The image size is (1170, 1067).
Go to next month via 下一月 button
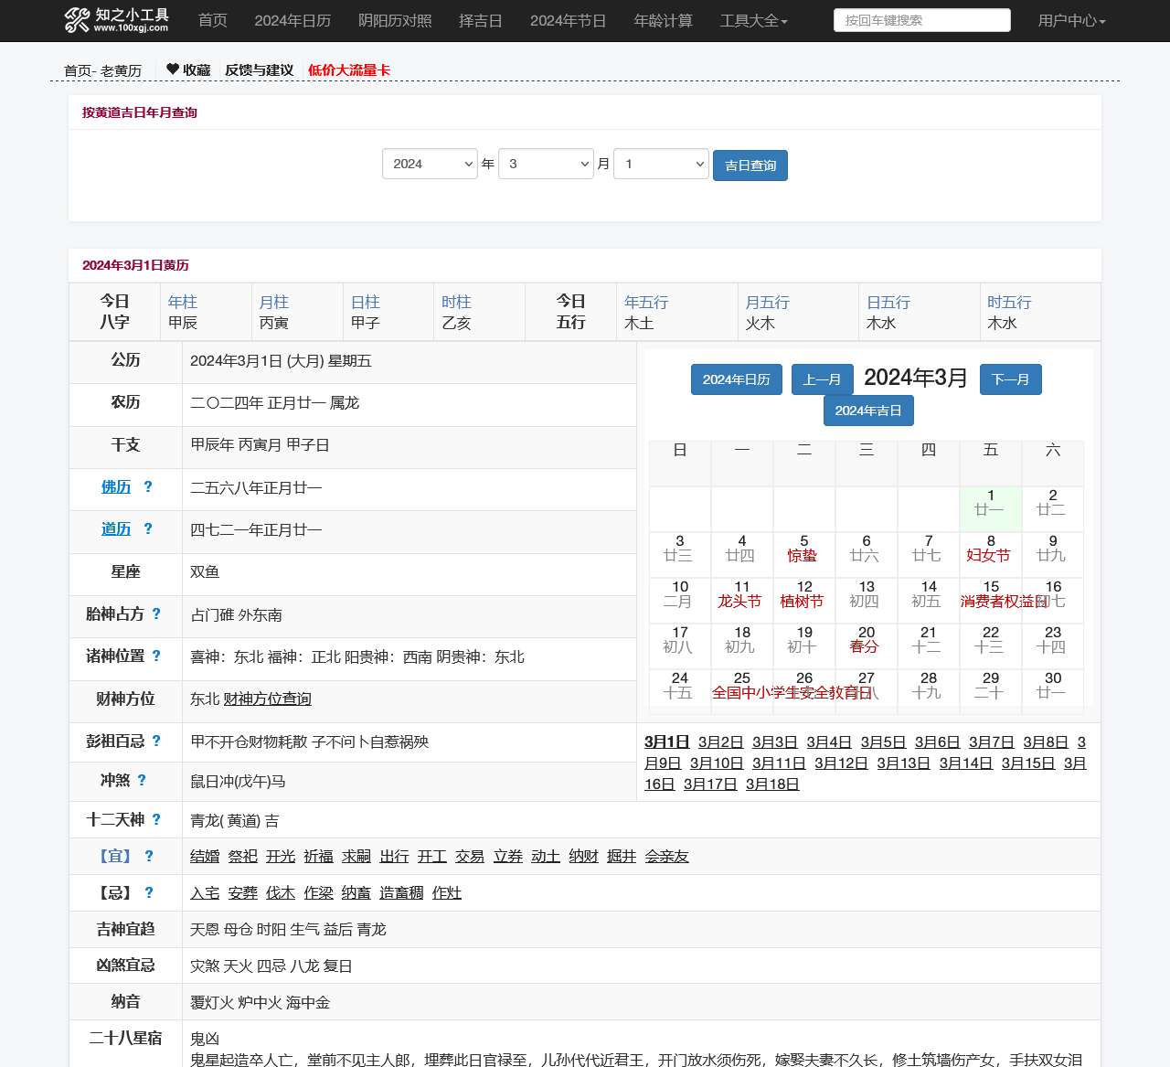pyautogui.click(x=1011, y=379)
